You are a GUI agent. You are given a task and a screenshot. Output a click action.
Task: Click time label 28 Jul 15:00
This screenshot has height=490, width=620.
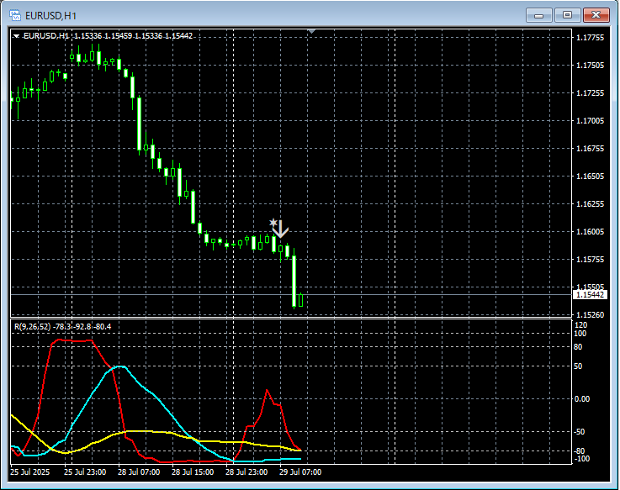[193, 472]
